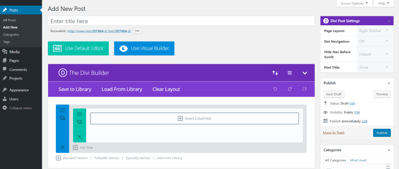Click the Enter title here field
This screenshot has width=399, height=169.
click(181, 21)
